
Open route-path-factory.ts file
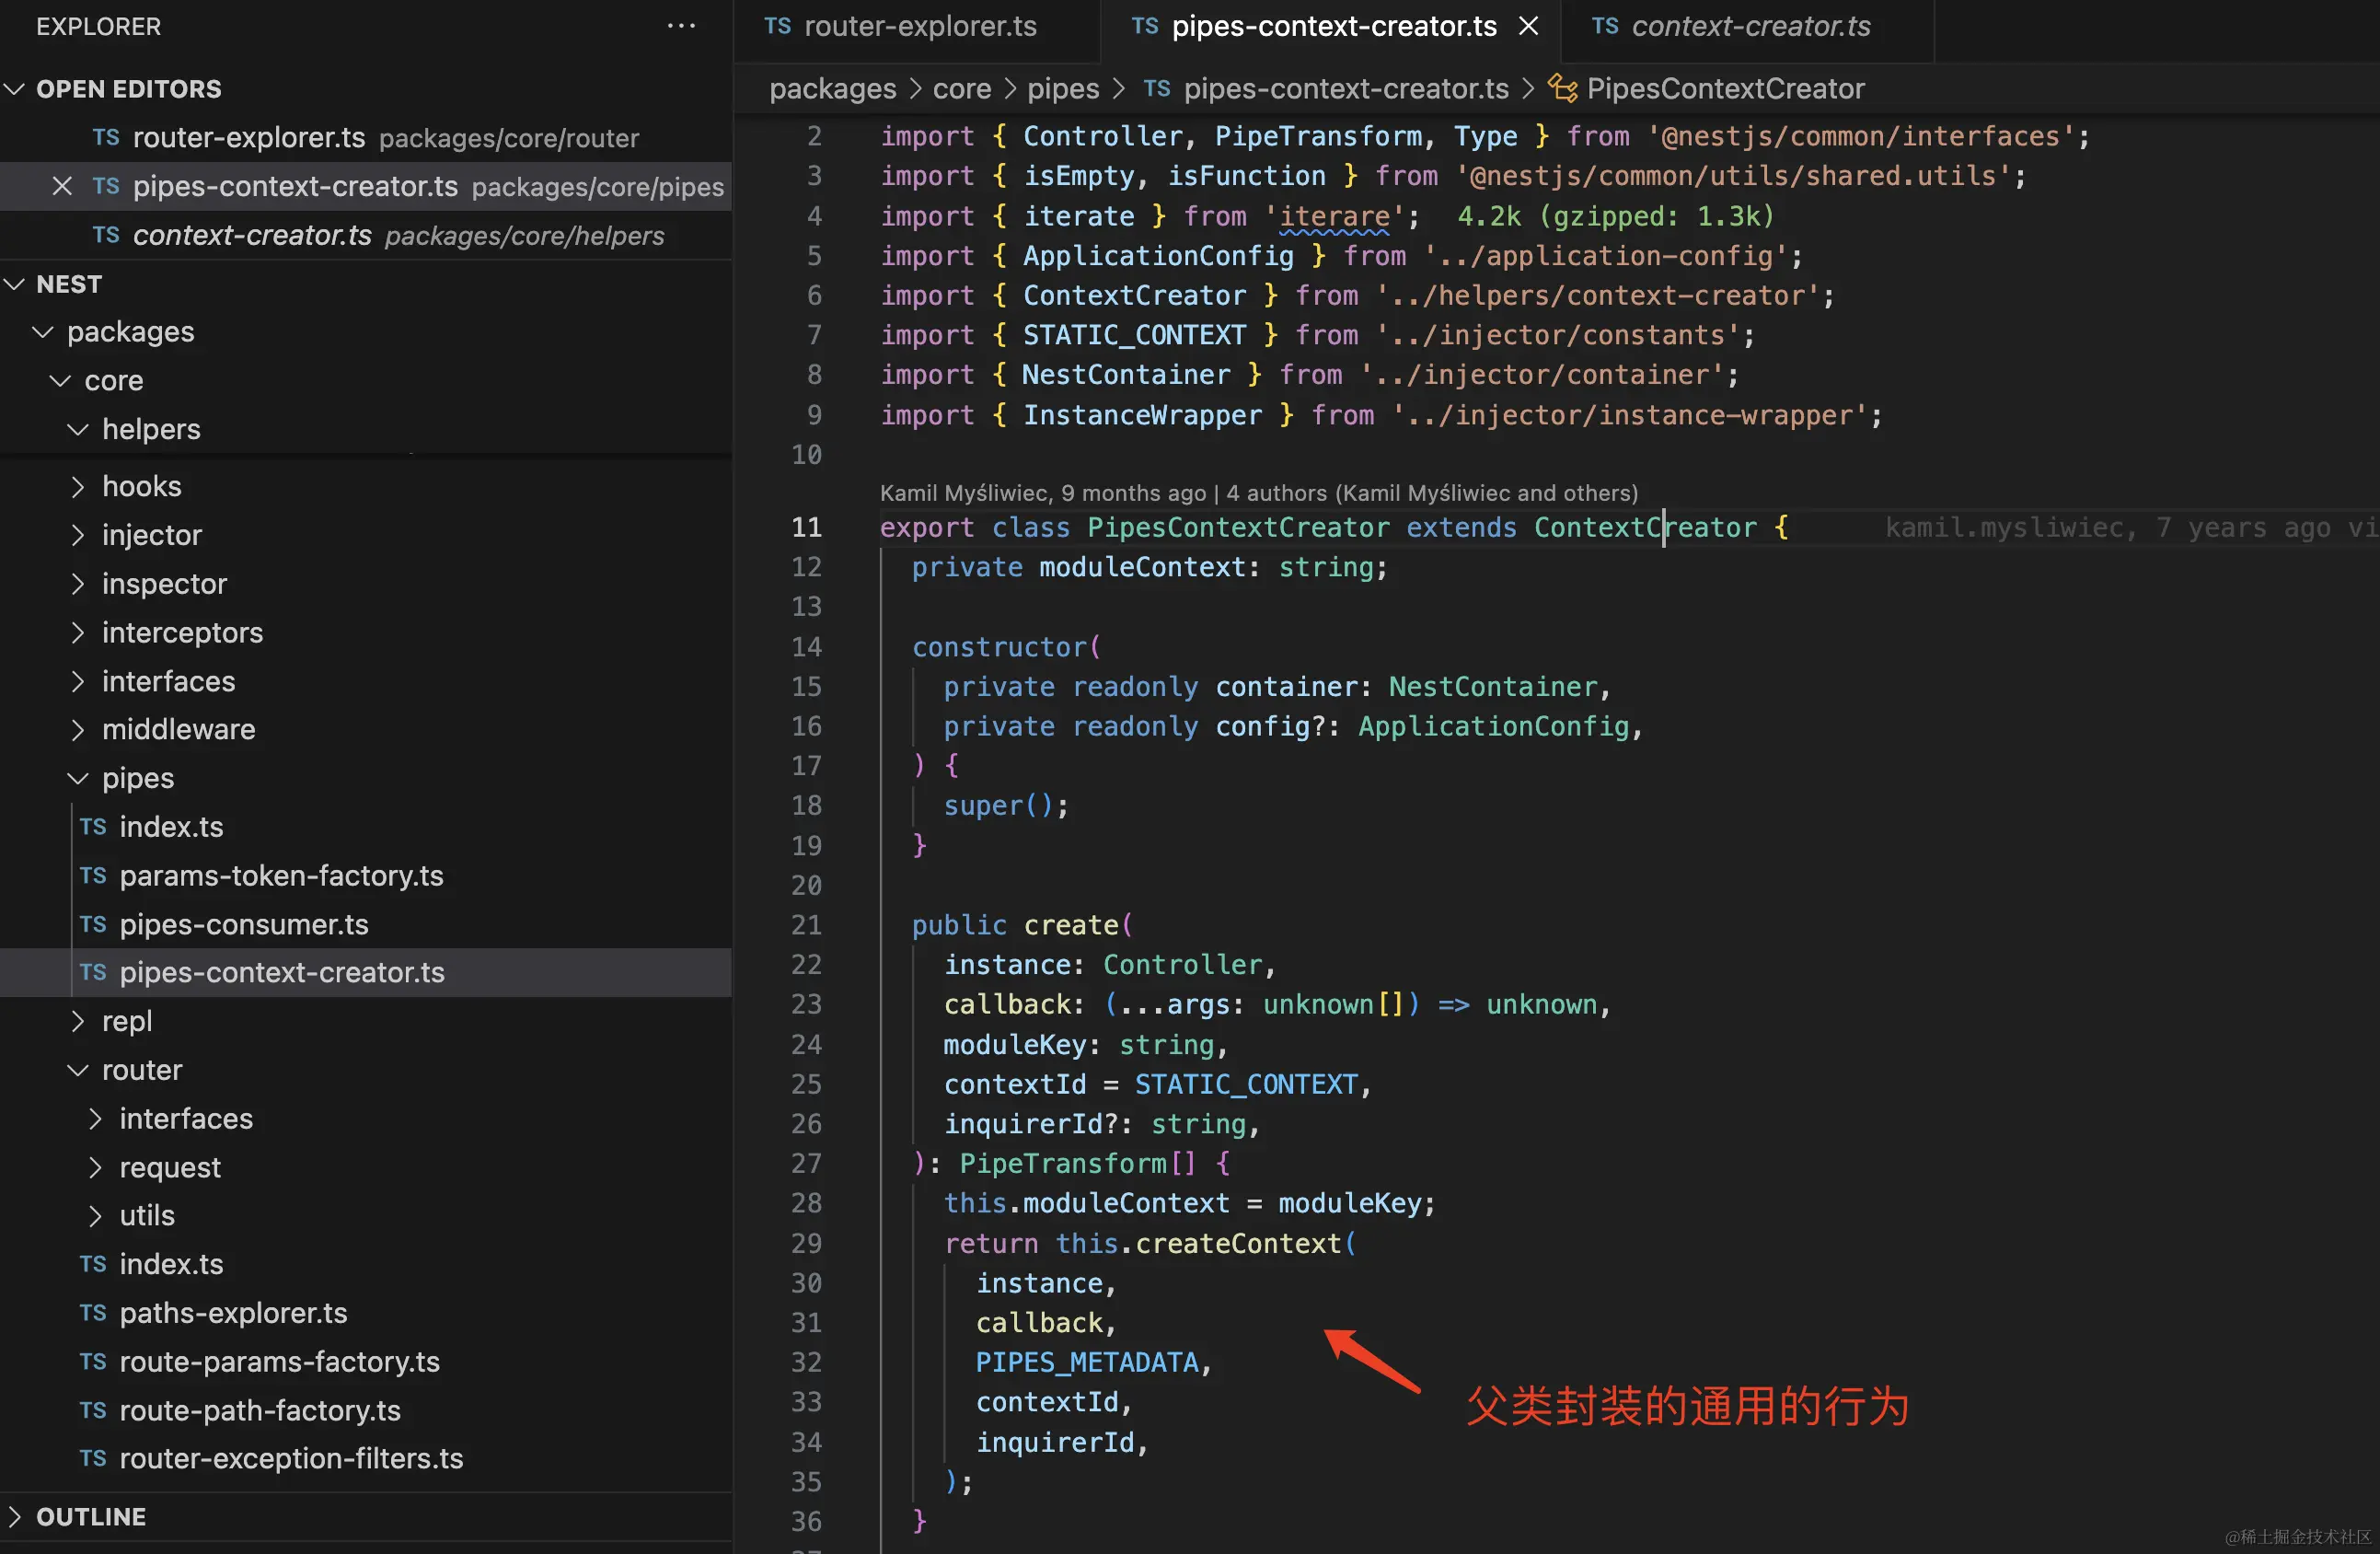click(x=366, y=1410)
